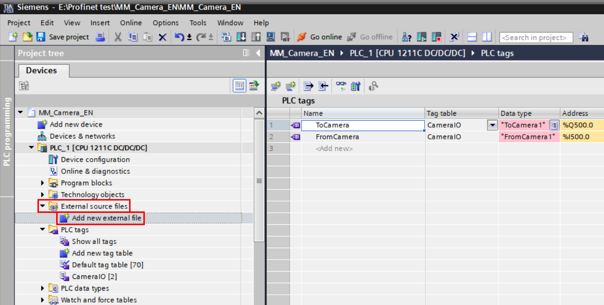This screenshot has height=305, width=604.
Task: Click the Search in project field
Action: [x=536, y=37]
